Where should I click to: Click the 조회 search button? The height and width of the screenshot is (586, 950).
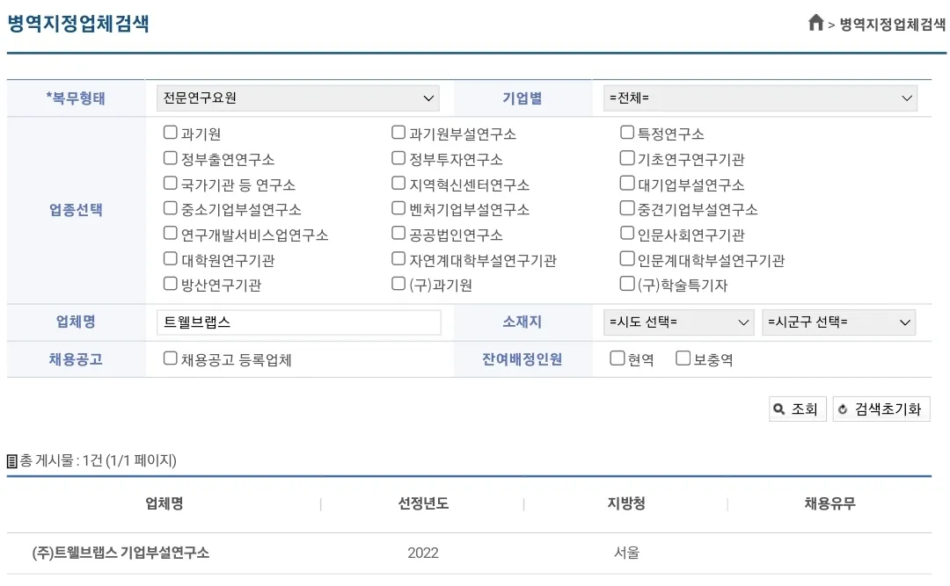click(797, 409)
